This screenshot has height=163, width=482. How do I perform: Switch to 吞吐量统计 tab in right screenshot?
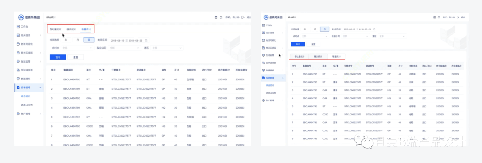pyautogui.click(x=299, y=57)
